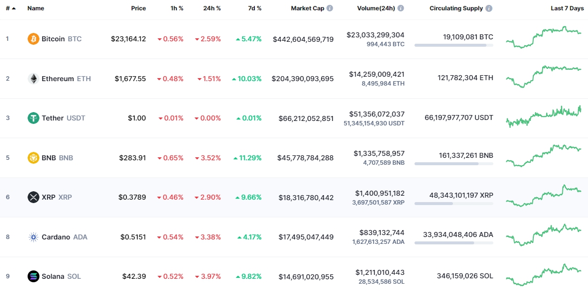
Task: Click XRP price $0.3789
Action: coord(132,197)
